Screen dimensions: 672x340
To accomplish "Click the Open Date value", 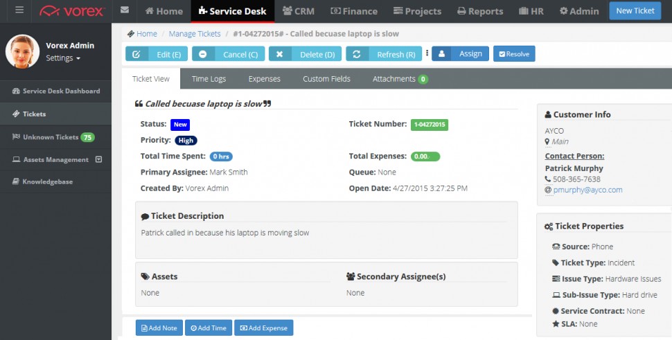I will point(430,188).
